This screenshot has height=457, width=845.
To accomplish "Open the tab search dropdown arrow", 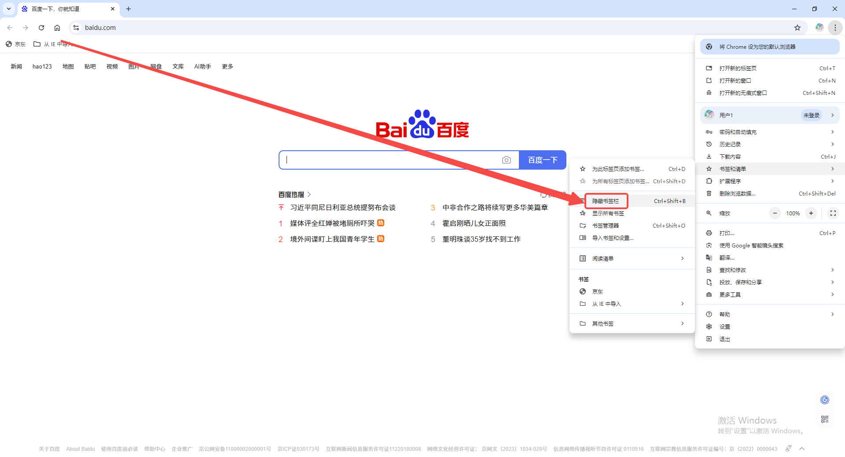I will coord(9,9).
